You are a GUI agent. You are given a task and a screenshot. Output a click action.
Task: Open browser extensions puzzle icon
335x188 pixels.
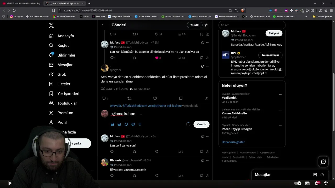coord(307,10)
